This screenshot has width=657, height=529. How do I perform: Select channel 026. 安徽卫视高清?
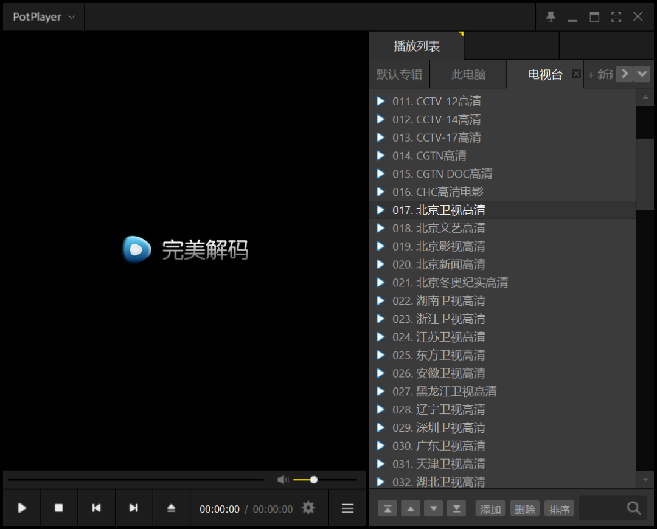tap(503, 373)
